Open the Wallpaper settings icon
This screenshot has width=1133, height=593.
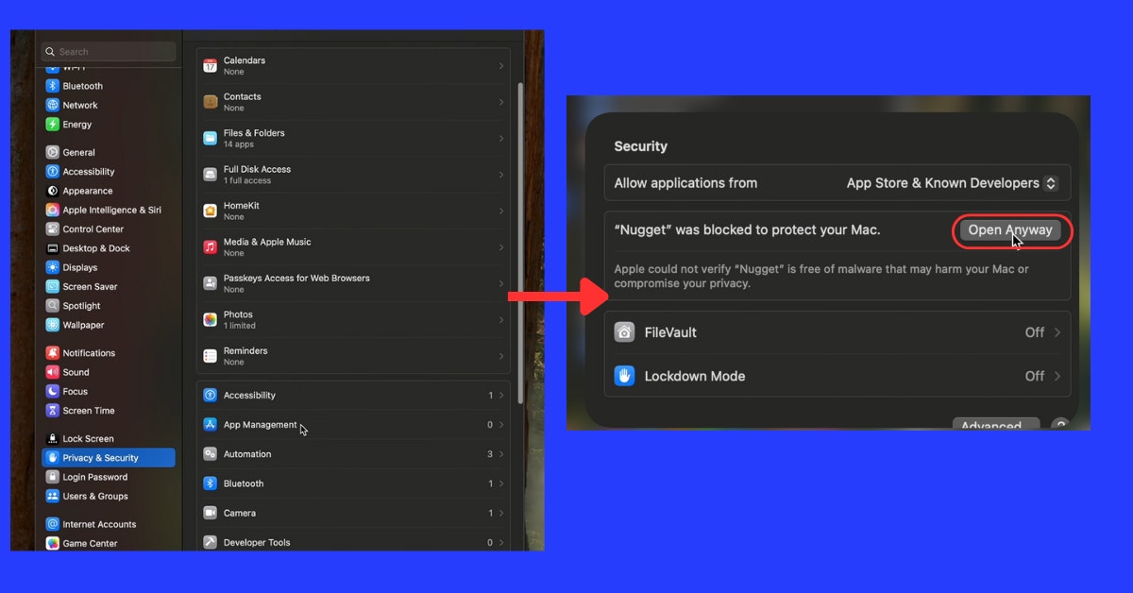coord(51,325)
